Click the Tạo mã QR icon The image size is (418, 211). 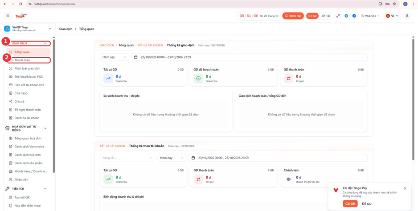coord(11,197)
